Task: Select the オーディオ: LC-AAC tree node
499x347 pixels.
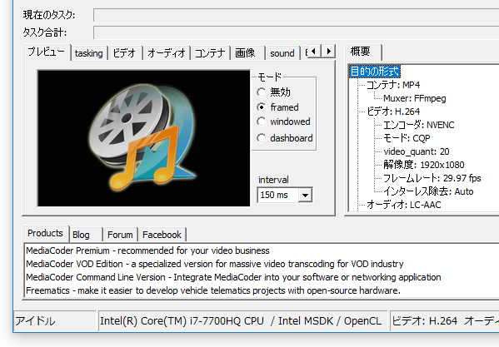Action: pos(404,205)
